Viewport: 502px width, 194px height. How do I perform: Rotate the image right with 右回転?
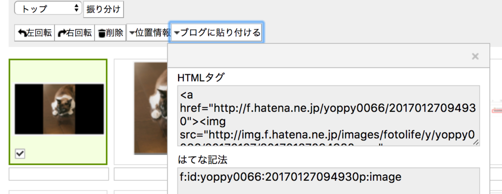point(75,33)
